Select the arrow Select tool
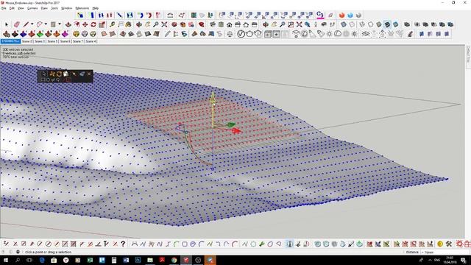Viewport: 471px width, 265px height. coord(7,24)
